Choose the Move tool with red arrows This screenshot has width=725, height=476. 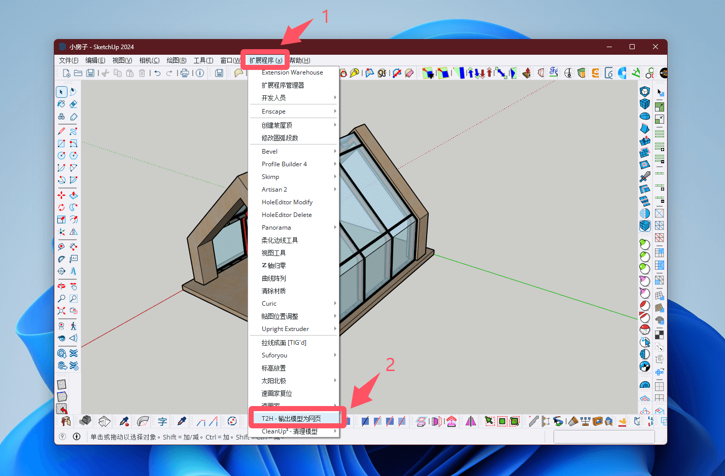[61, 195]
